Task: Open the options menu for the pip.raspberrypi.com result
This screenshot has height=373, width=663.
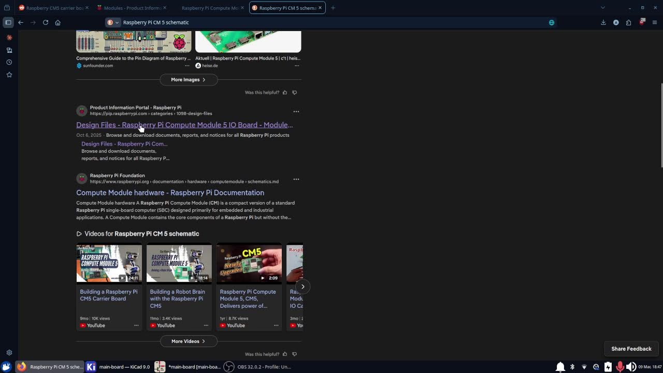Action: 296,111
